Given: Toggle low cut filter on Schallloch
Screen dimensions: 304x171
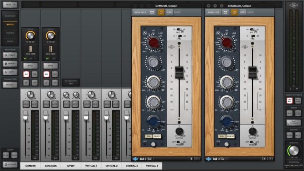Looking at the screenshot, I should 55,83.
